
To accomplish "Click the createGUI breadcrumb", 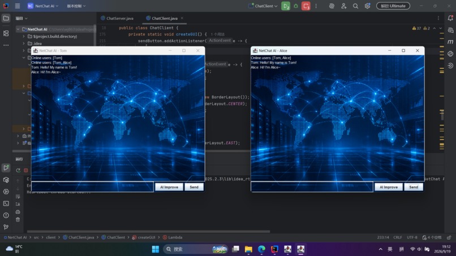I will click(144, 237).
